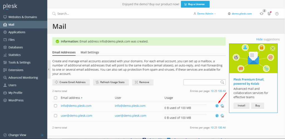The width and height of the screenshot is (285, 139).
Task: Collapse the sidebar with the arrow handle
Action: click(49, 69)
